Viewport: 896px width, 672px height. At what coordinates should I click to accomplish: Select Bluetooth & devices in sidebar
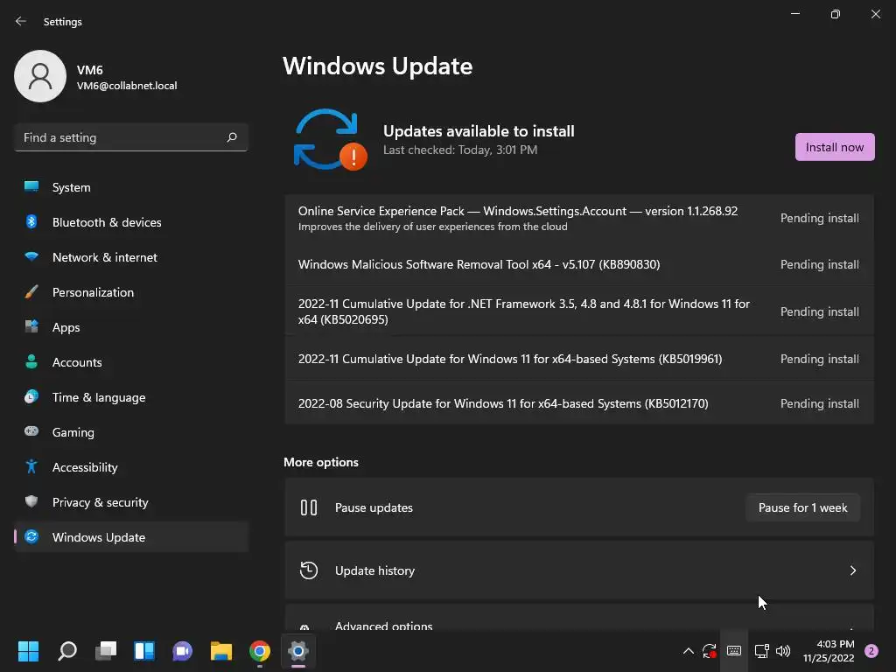pos(131,221)
